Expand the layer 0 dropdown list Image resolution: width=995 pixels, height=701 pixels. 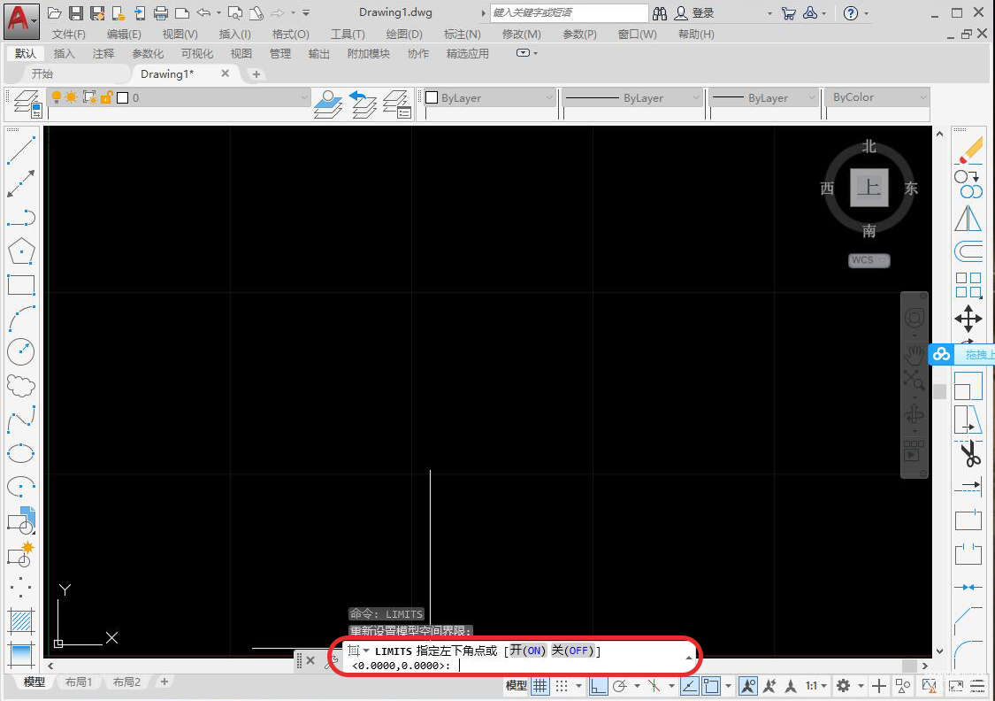point(304,97)
